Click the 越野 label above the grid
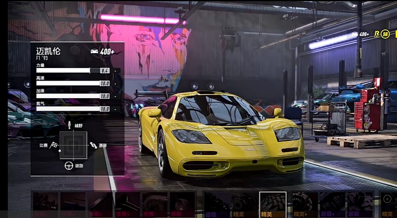The height and width of the screenshot is (218, 397). pyautogui.click(x=79, y=126)
